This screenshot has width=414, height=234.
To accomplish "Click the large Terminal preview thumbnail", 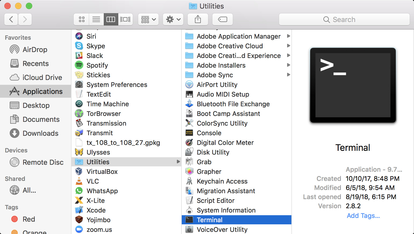I will click(353, 85).
